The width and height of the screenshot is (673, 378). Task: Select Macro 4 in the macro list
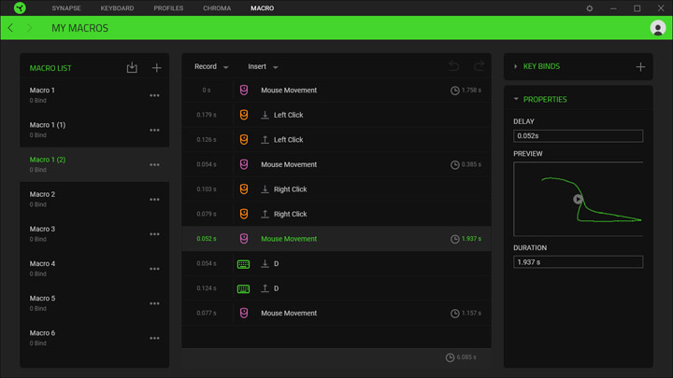point(94,268)
